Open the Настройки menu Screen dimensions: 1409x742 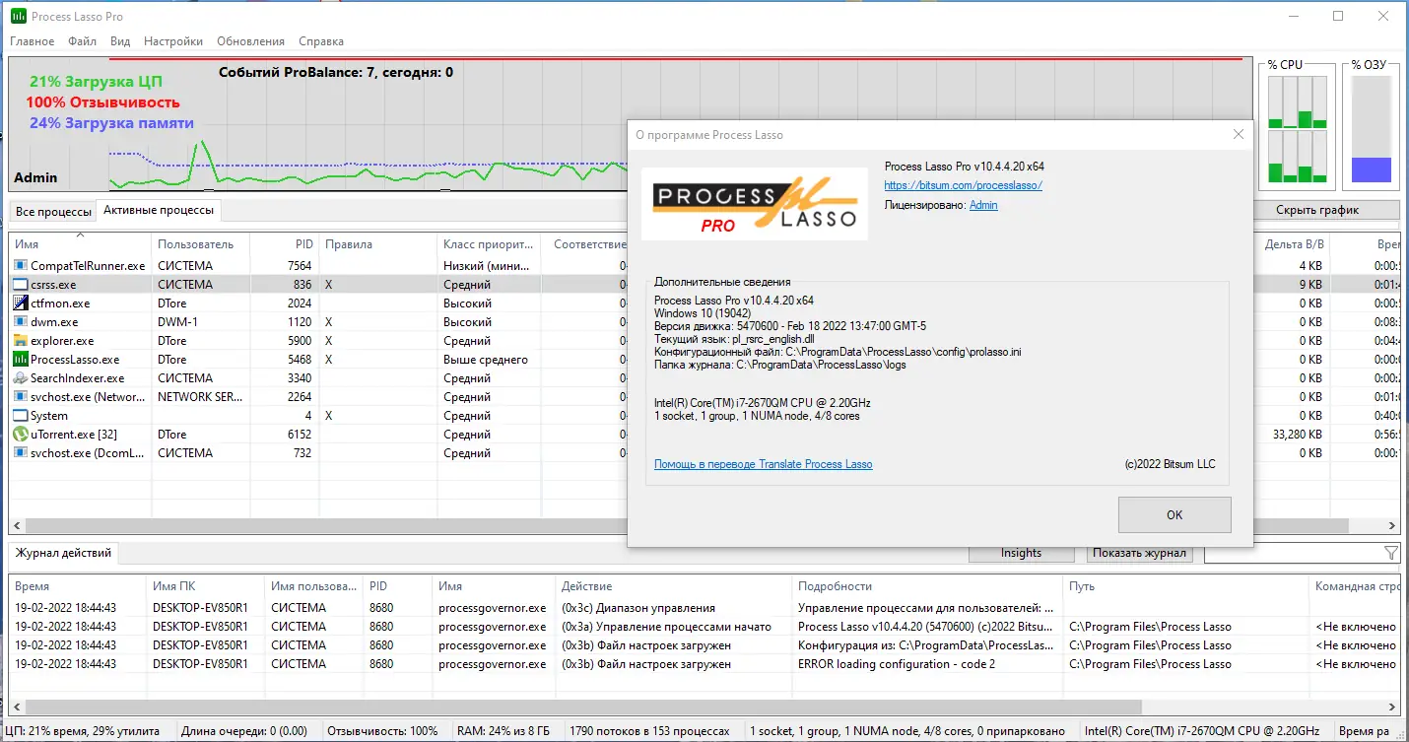point(173,41)
